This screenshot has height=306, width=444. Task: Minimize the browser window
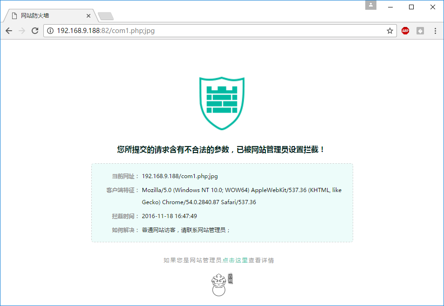390,7
